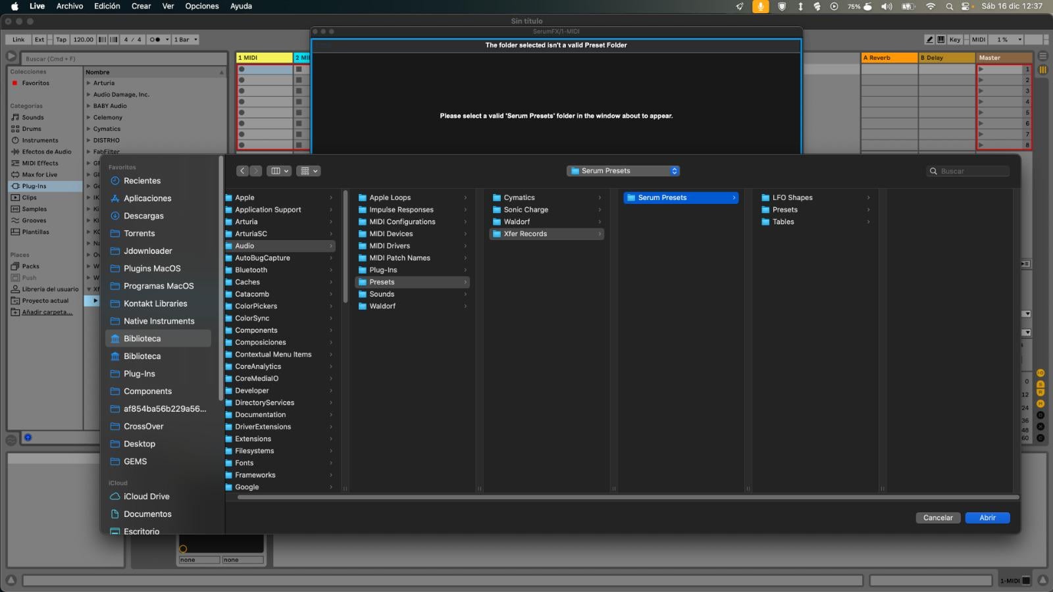Open Sounds category in Live browser

33,117
